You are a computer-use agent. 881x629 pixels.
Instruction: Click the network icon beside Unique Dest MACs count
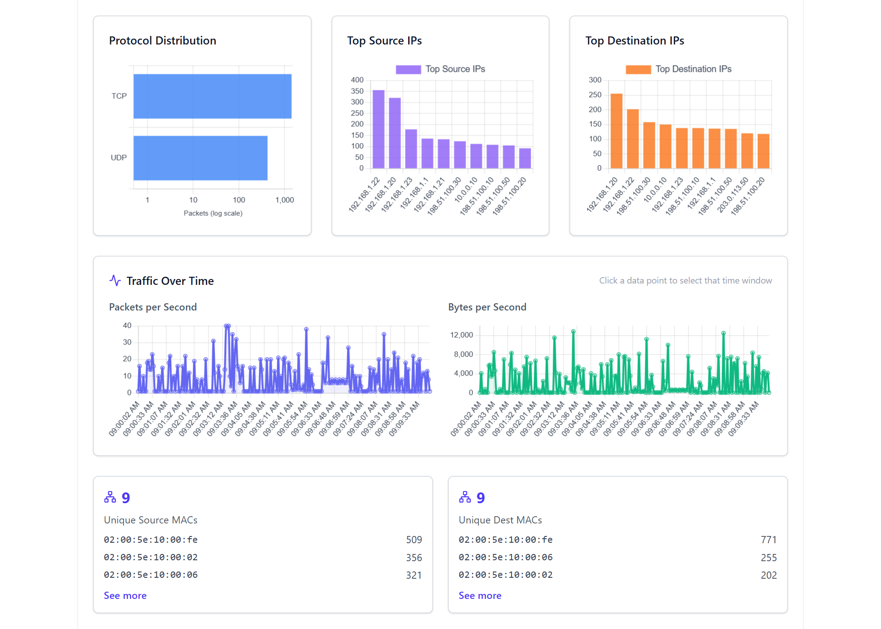[465, 497]
